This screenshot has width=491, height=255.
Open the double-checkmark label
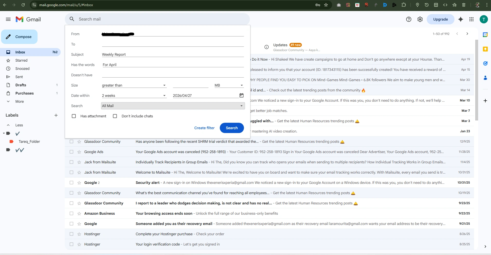pyautogui.click(x=20, y=150)
